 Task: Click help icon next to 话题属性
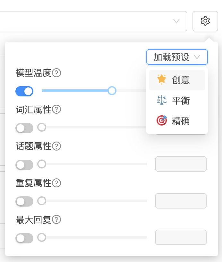pyautogui.click(x=56, y=146)
